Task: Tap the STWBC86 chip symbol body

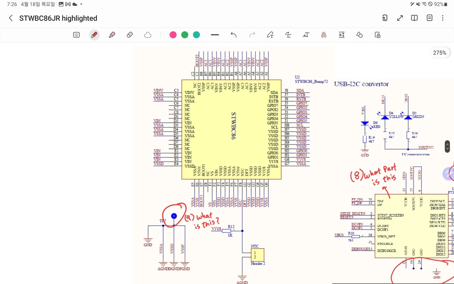Action: pyautogui.click(x=232, y=129)
